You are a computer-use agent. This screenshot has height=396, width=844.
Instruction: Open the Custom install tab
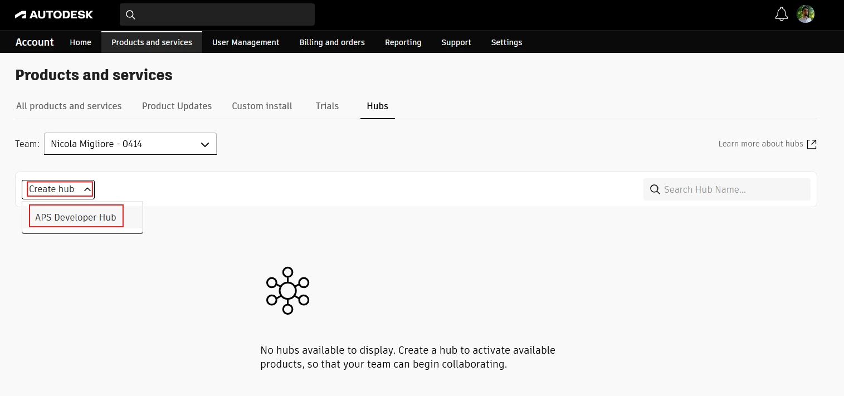pos(262,106)
